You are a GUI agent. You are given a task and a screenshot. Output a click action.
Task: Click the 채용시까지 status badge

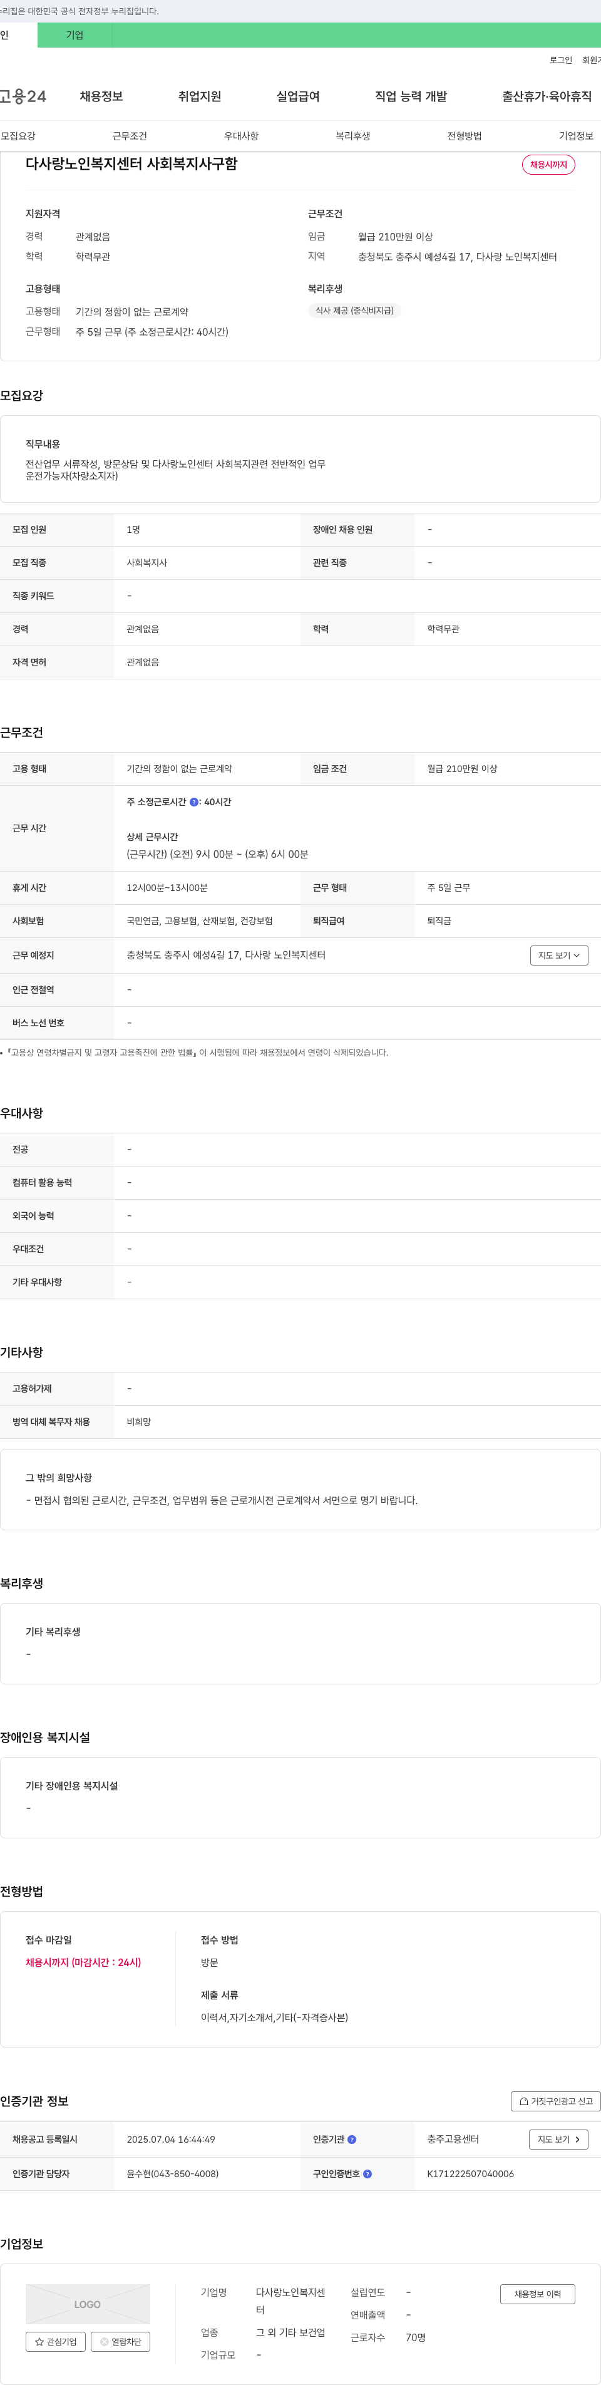pyautogui.click(x=548, y=165)
